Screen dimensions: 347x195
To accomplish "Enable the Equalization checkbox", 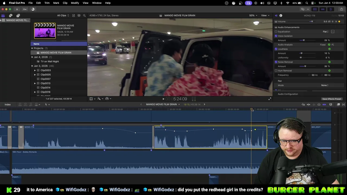I will coord(276,32).
